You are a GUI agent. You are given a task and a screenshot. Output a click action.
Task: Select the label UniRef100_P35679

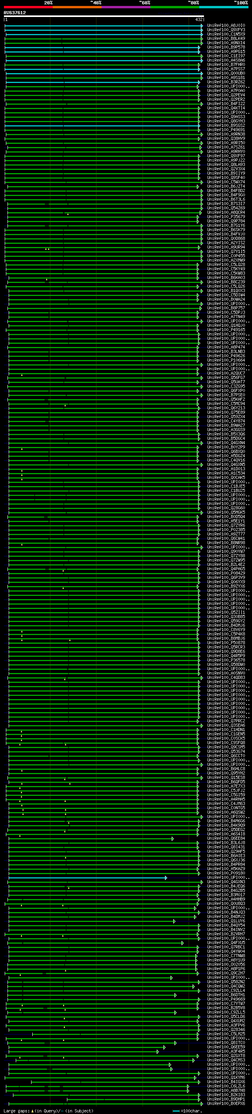226,217
